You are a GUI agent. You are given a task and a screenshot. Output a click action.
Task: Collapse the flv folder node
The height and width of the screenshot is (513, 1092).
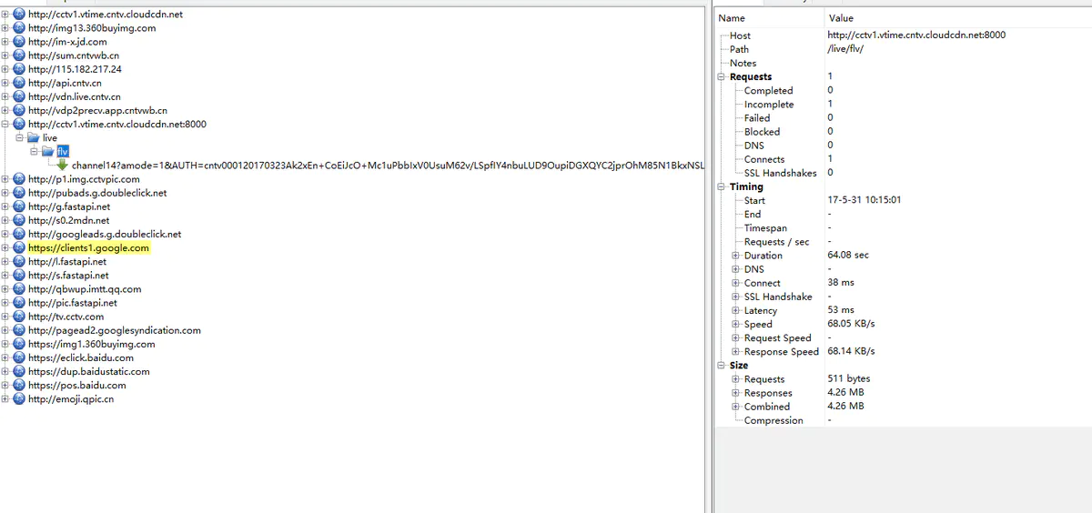[x=35, y=151]
